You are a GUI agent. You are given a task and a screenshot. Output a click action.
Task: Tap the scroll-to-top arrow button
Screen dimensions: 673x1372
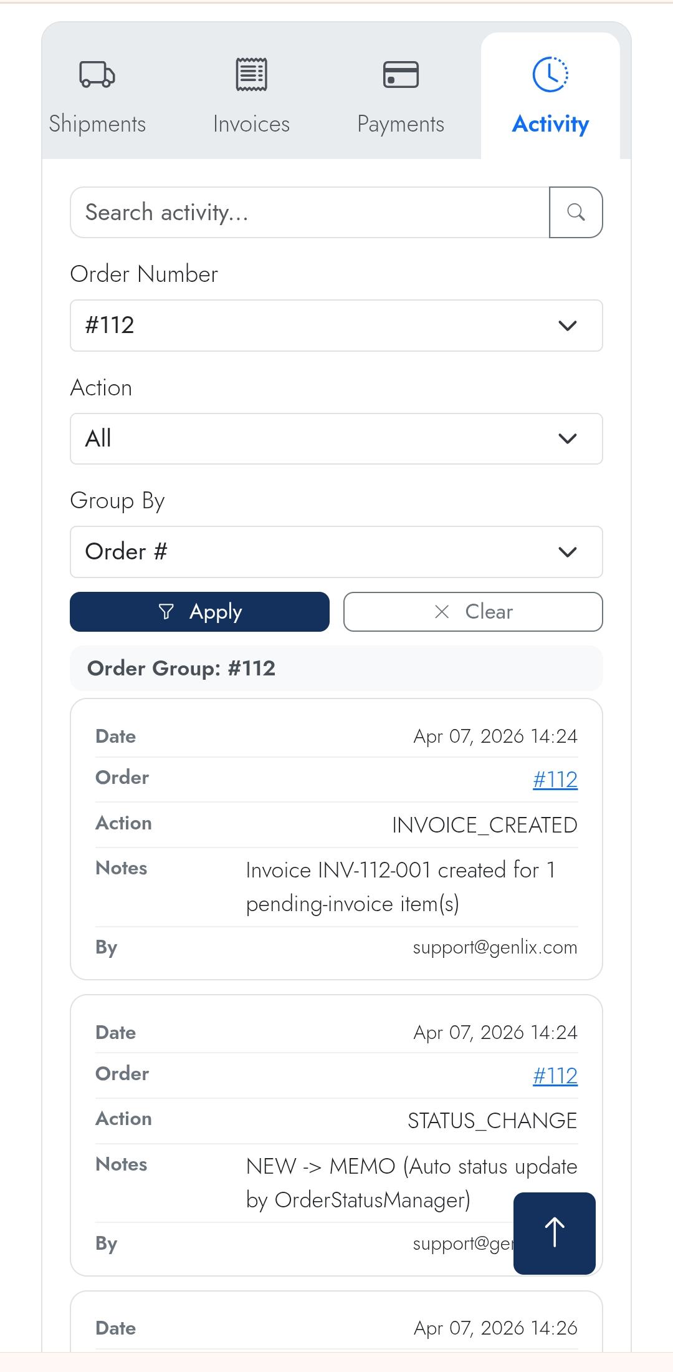coord(554,1233)
